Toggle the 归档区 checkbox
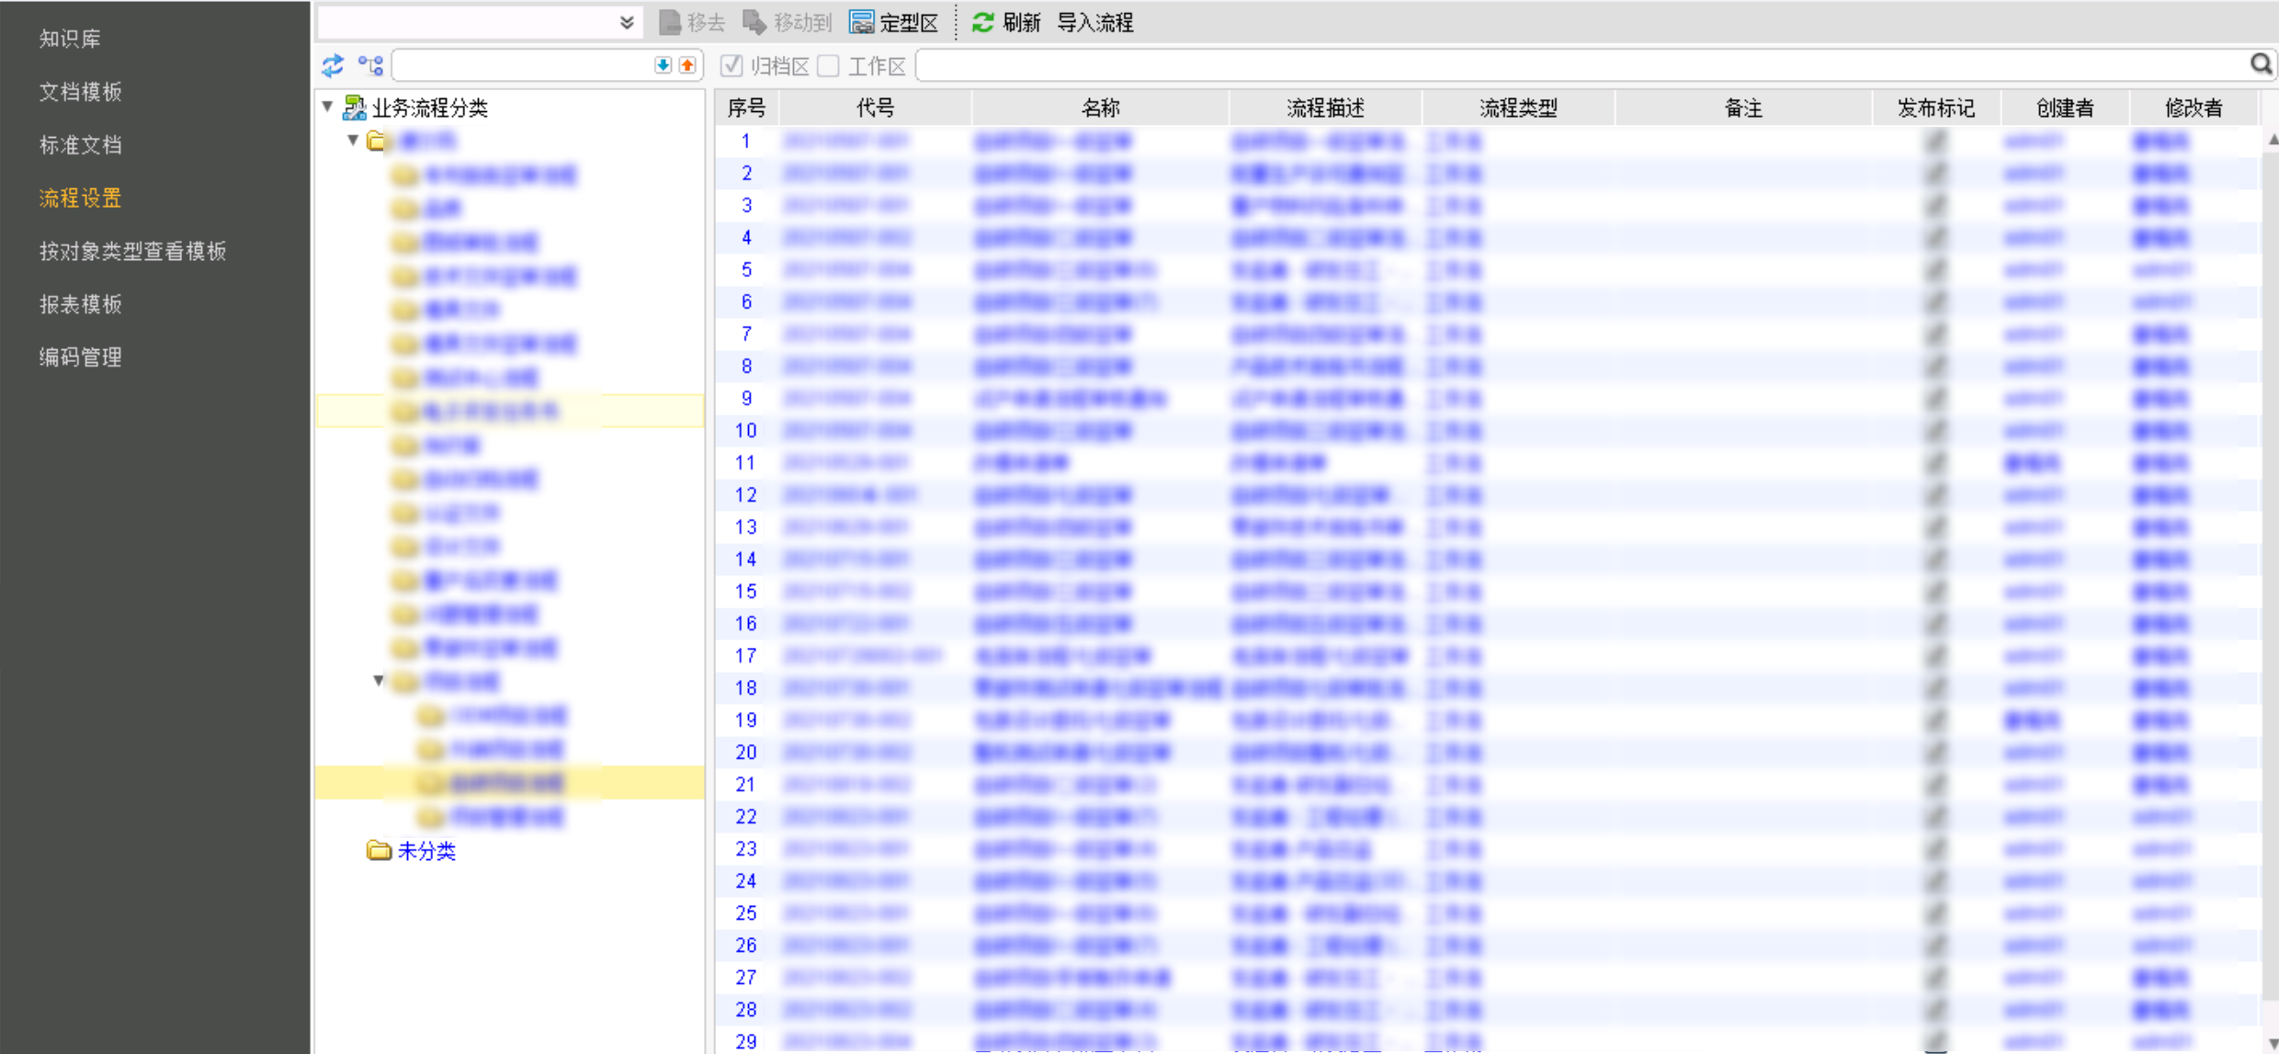This screenshot has height=1054, width=2279. tap(731, 65)
